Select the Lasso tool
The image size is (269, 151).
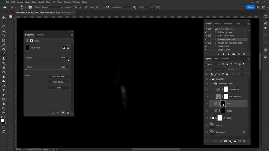[x=3, y=27]
